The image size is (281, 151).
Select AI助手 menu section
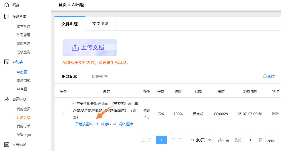pos(17,62)
